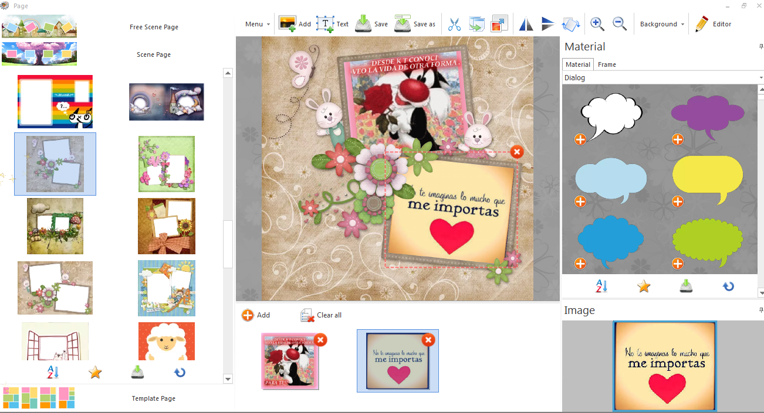Flip the image horizontally with mirror icon
Screen dimensions: 764x413
click(x=526, y=24)
